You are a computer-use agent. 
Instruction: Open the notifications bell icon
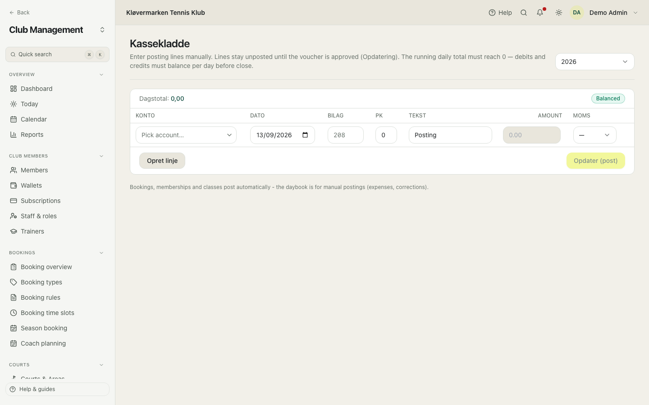pos(540,13)
